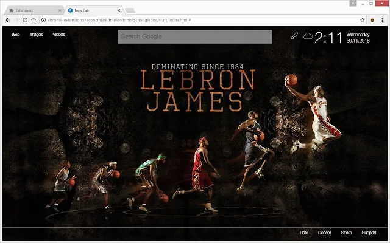Open the Home page icon

point(34,20)
